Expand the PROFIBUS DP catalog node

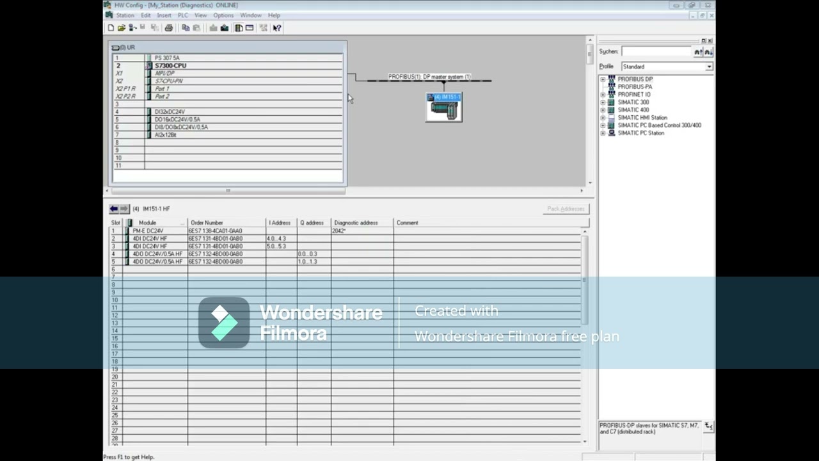(x=603, y=79)
